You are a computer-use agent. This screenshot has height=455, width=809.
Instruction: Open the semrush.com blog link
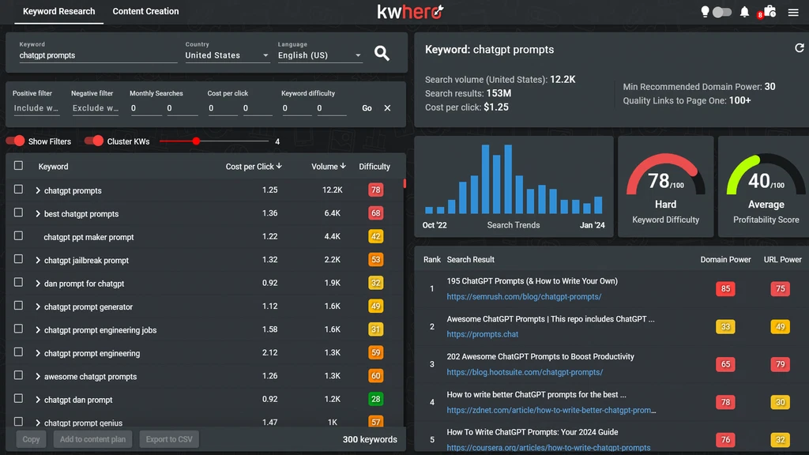(525, 298)
